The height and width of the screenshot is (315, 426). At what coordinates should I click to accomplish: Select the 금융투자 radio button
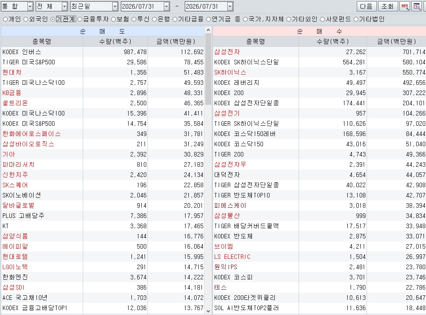point(80,19)
